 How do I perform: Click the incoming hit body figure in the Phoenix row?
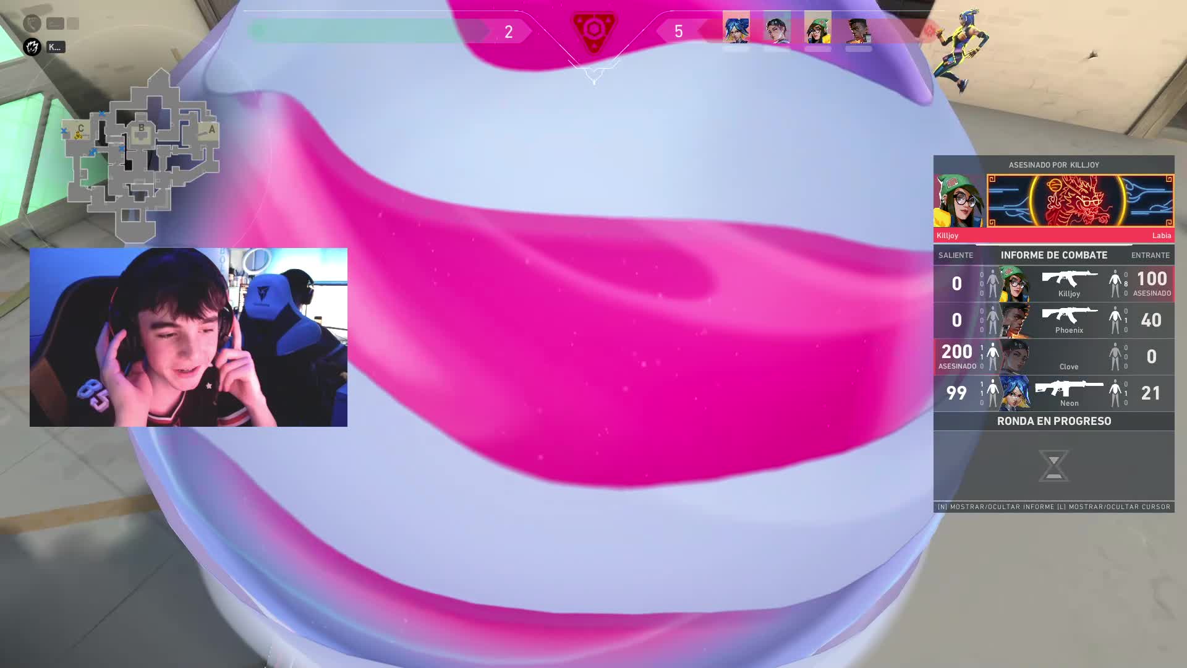(1115, 320)
